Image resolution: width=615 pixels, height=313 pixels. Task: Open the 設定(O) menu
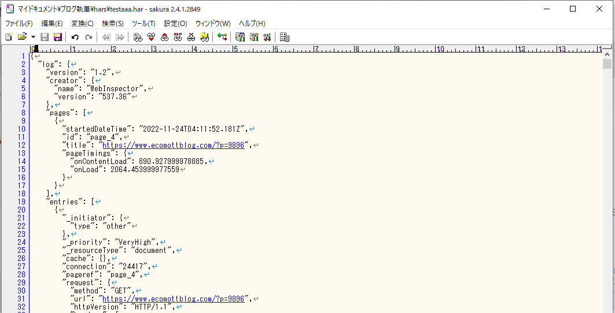tap(176, 24)
